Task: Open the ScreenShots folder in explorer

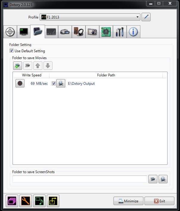Action: (163, 179)
